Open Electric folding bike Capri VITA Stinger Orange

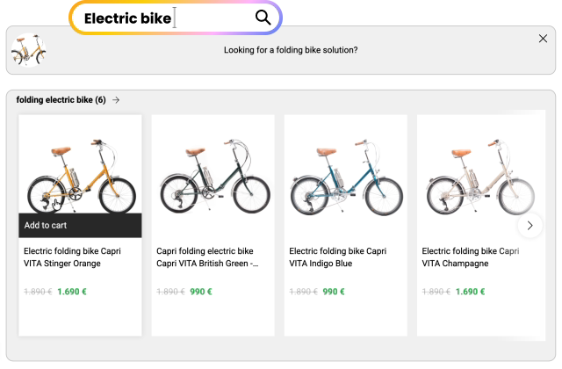[x=72, y=257]
